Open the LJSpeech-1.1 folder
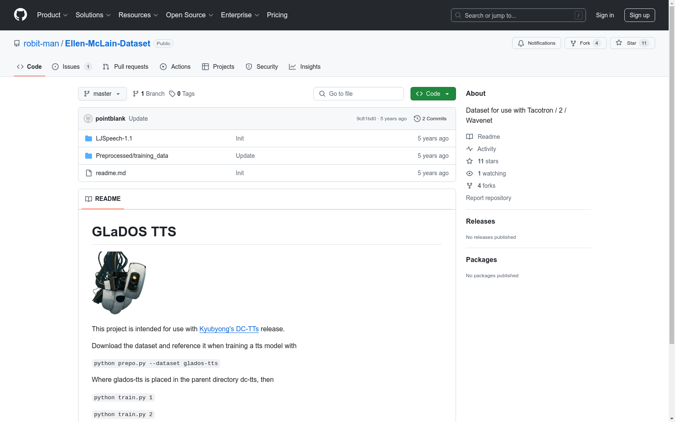Screen dimensions: 675x422 coord(114,138)
